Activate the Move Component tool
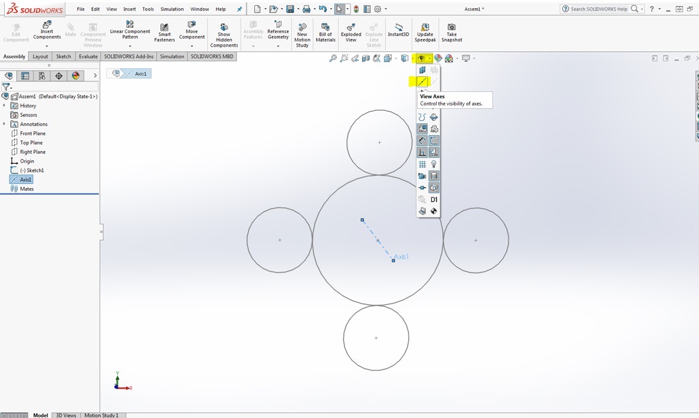The width and height of the screenshot is (699, 418). (x=192, y=30)
